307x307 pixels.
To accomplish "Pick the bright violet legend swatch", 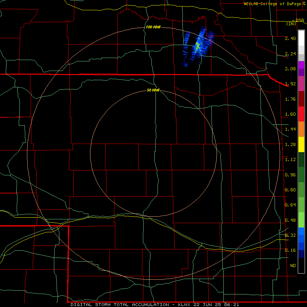I will tap(301, 65).
